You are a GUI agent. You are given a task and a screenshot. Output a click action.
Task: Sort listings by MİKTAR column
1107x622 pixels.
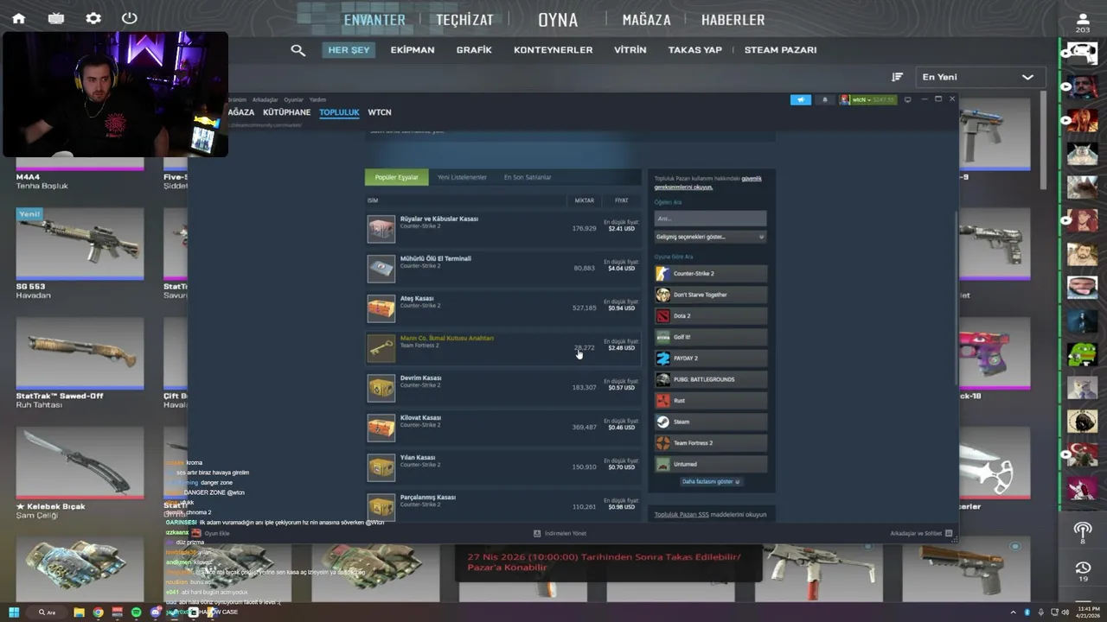585,200
